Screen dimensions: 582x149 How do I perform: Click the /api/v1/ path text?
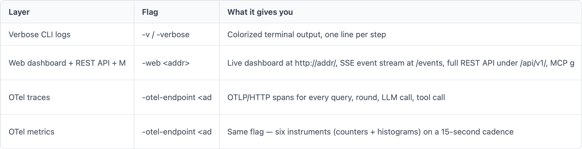533,63
